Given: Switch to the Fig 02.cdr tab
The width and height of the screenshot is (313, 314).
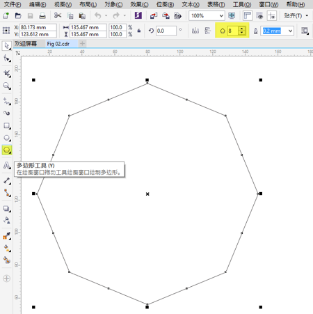Looking at the screenshot, I should (x=58, y=44).
